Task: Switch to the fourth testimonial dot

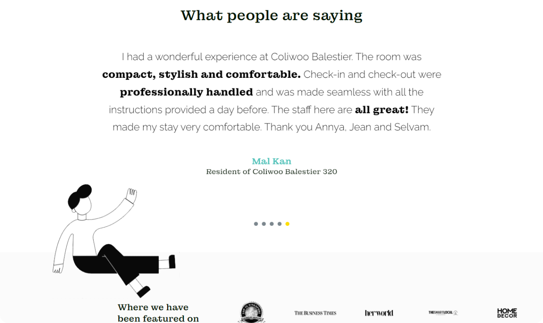Action: 279,224
